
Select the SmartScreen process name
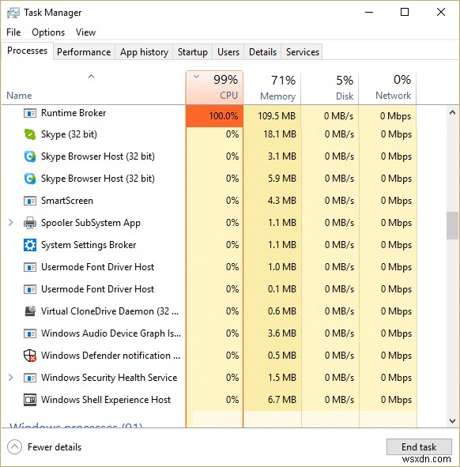pyautogui.click(x=67, y=201)
